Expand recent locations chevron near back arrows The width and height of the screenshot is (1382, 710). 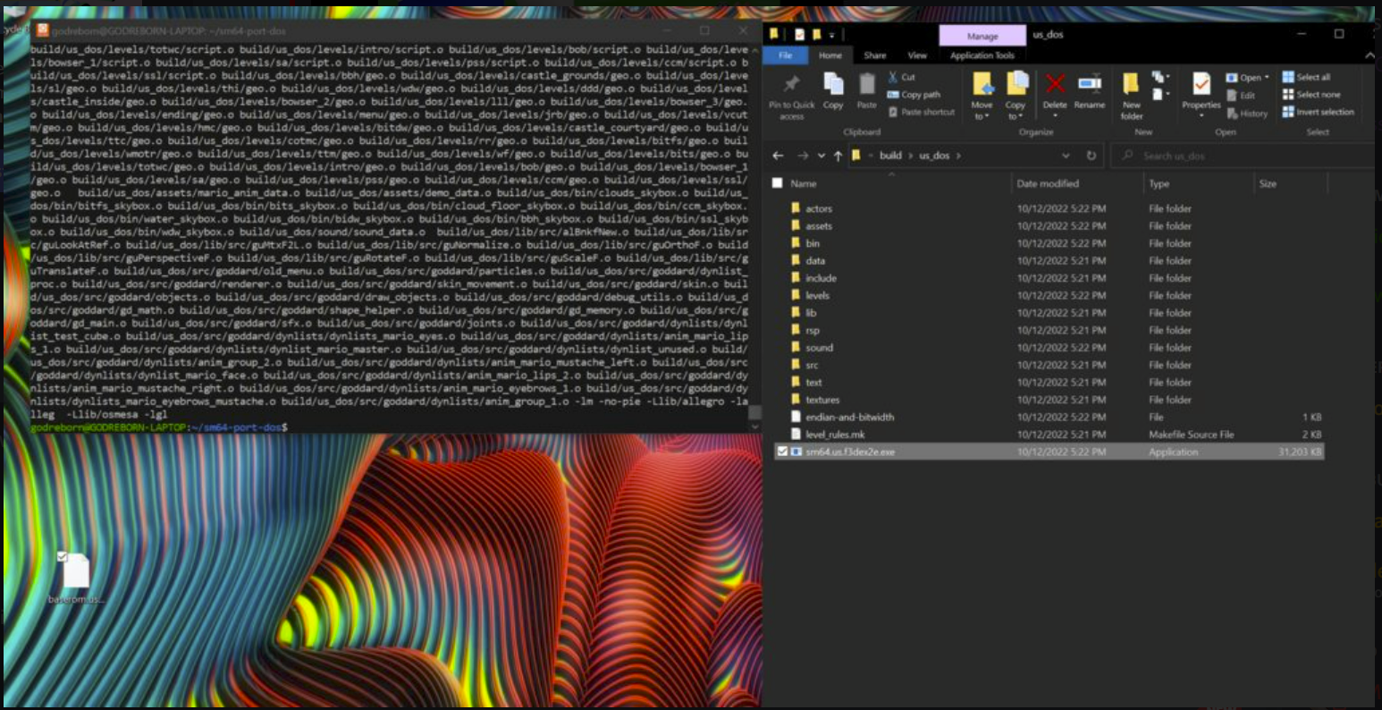click(823, 156)
